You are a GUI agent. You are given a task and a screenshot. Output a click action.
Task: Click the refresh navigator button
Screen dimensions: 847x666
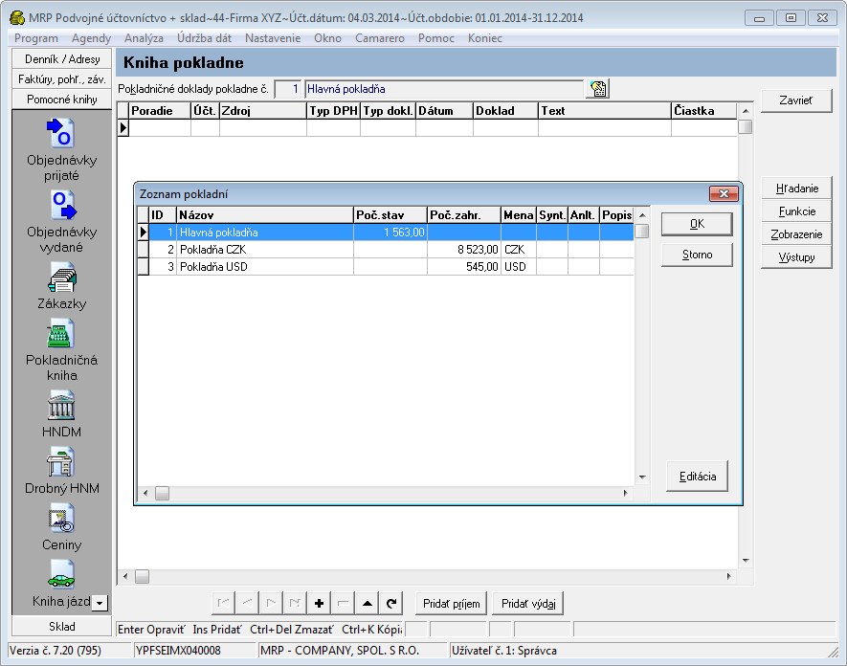[391, 604]
